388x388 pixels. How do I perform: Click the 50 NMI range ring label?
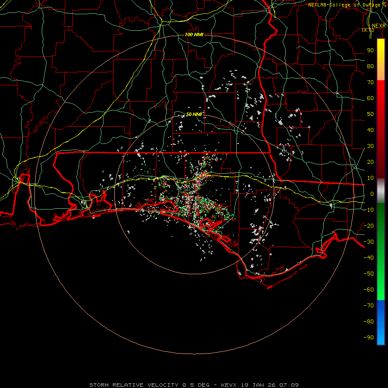coord(194,114)
